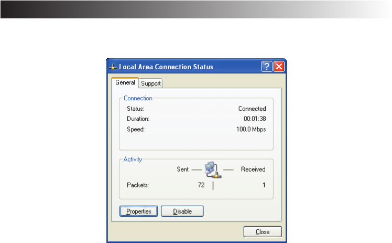392x243 pixels.
Task: Click the Packets: label
Action: click(x=138, y=185)
